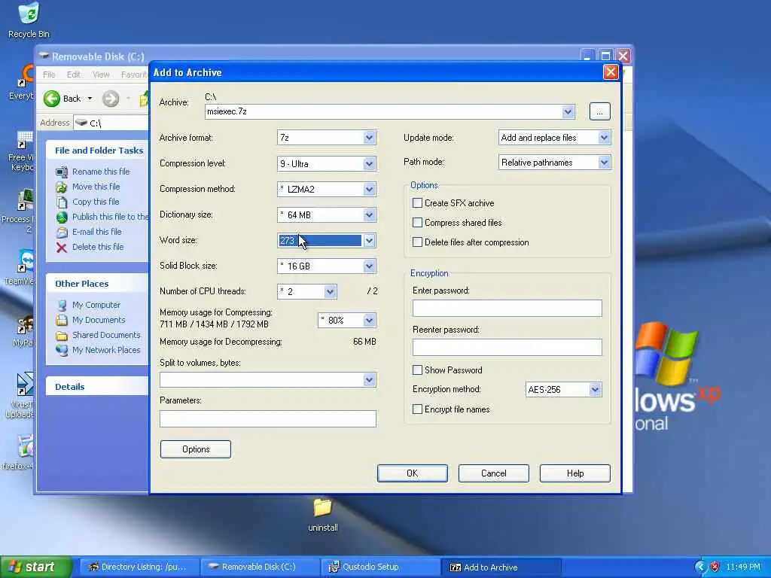Open the VirusTotal Uploader desktop icon
771x578 pixels.
point(25,383)
